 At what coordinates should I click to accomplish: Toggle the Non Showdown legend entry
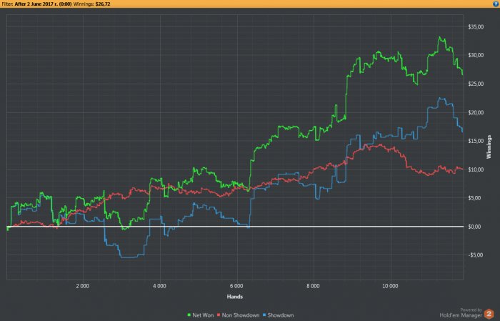pyautogui.click(x=238, y=315)
